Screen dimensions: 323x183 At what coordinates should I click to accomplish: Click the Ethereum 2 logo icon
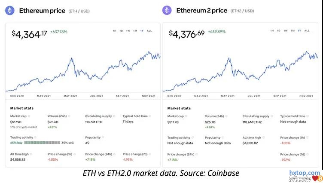click(167, 10)
